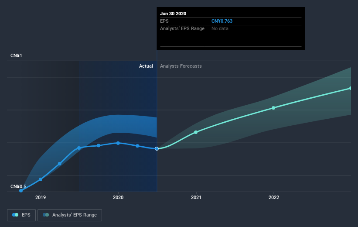Click the 2021 x-axis label
The width and height of the screenshot is (358, 227).
196,197
